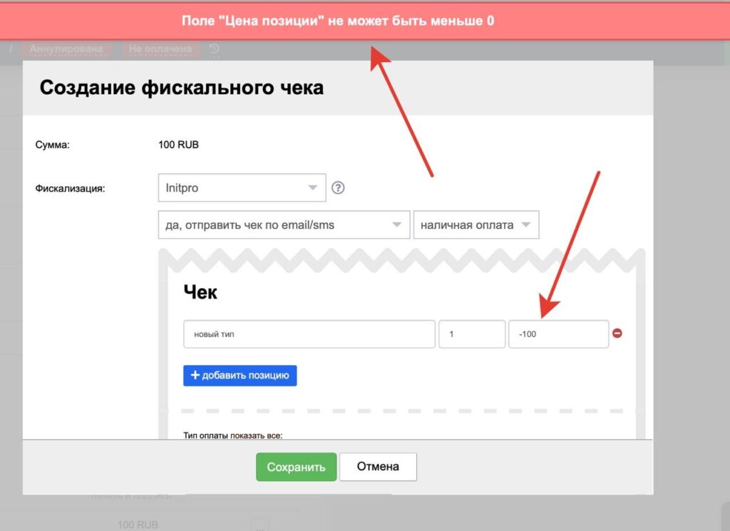
Task: Click the Чек receipt heading
Action: pyautogui.click(x=200, y=291)
